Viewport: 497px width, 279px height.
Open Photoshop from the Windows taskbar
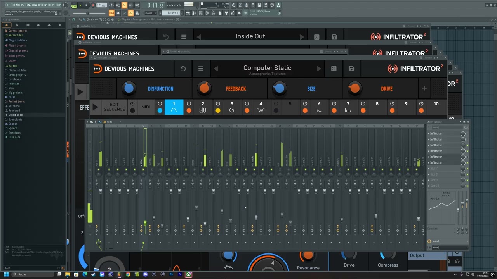coord(171,274)
